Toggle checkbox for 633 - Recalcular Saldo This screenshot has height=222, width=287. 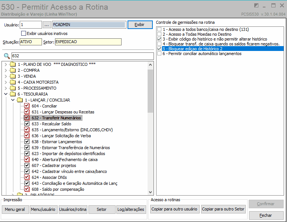pos(27,124)
